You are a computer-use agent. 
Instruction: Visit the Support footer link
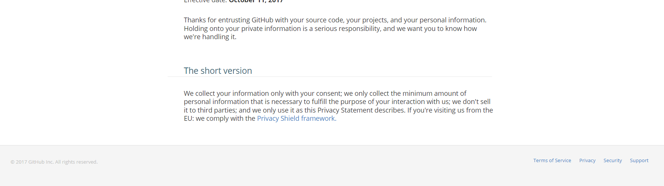coord(639,161)
